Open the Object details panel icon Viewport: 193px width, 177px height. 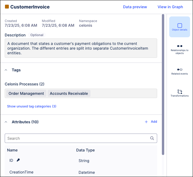(179, 26)
